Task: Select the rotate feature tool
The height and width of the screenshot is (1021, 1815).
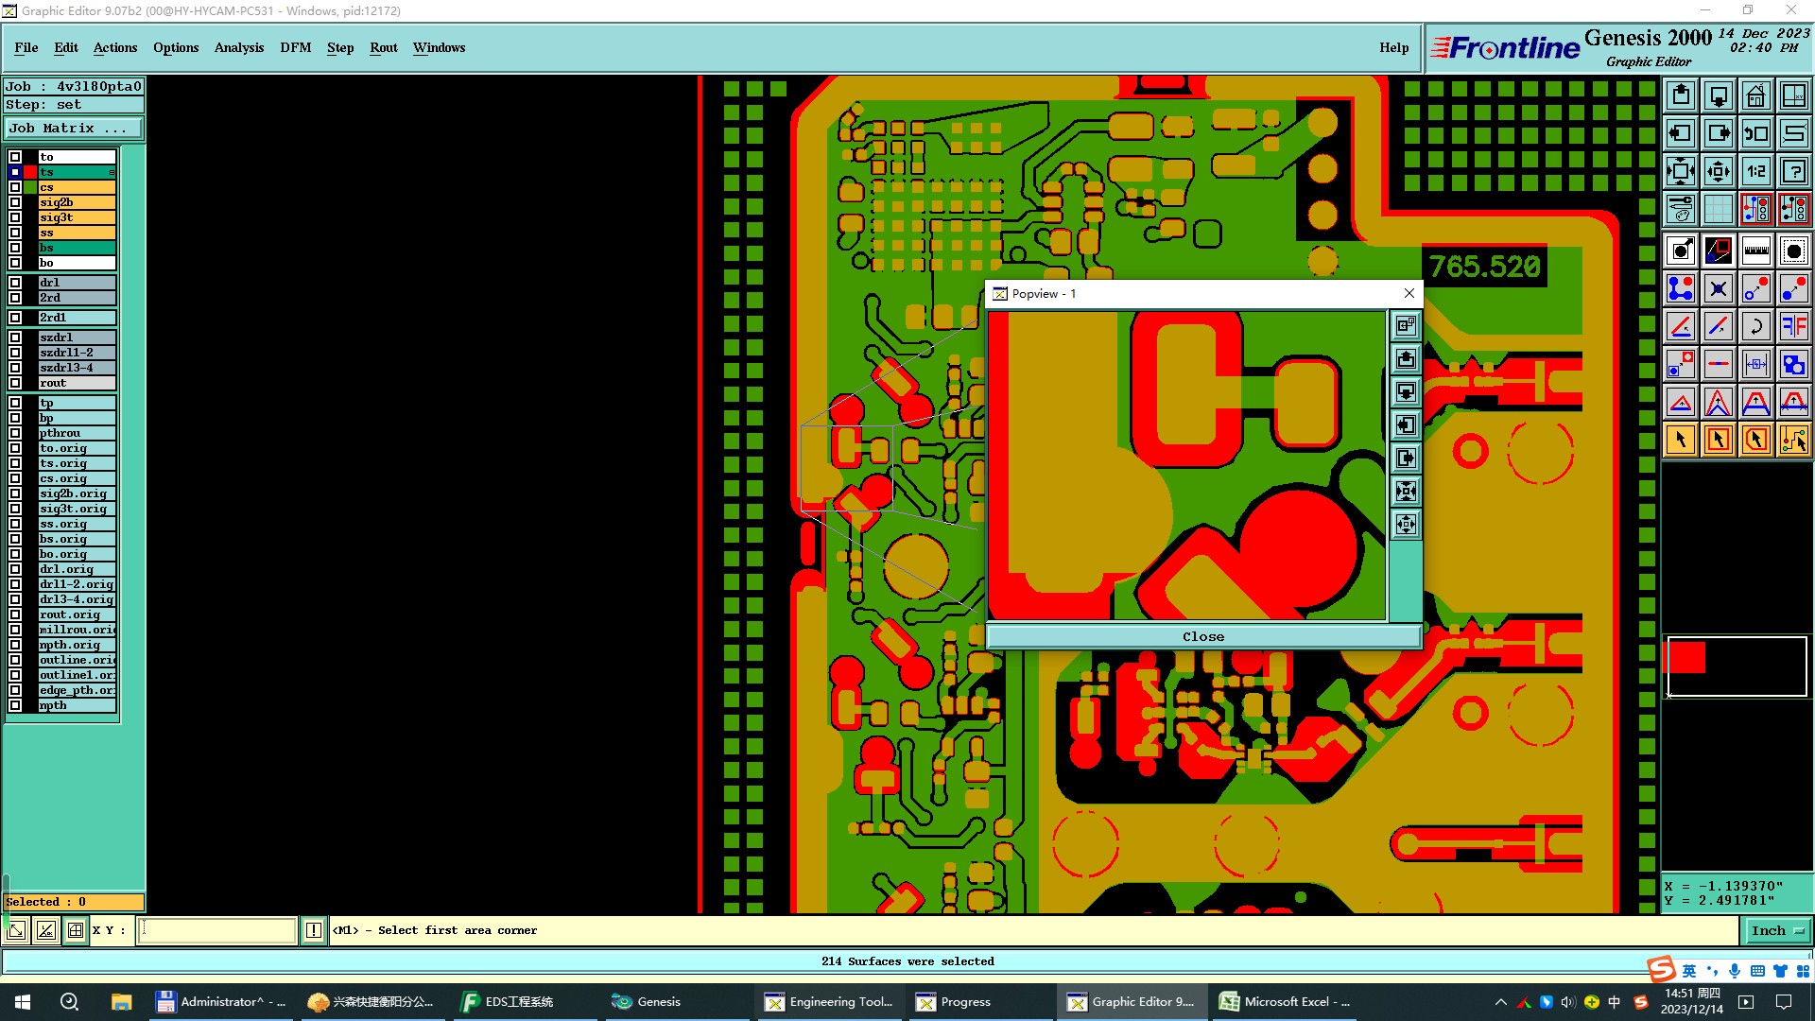Action: (1755, 326)
